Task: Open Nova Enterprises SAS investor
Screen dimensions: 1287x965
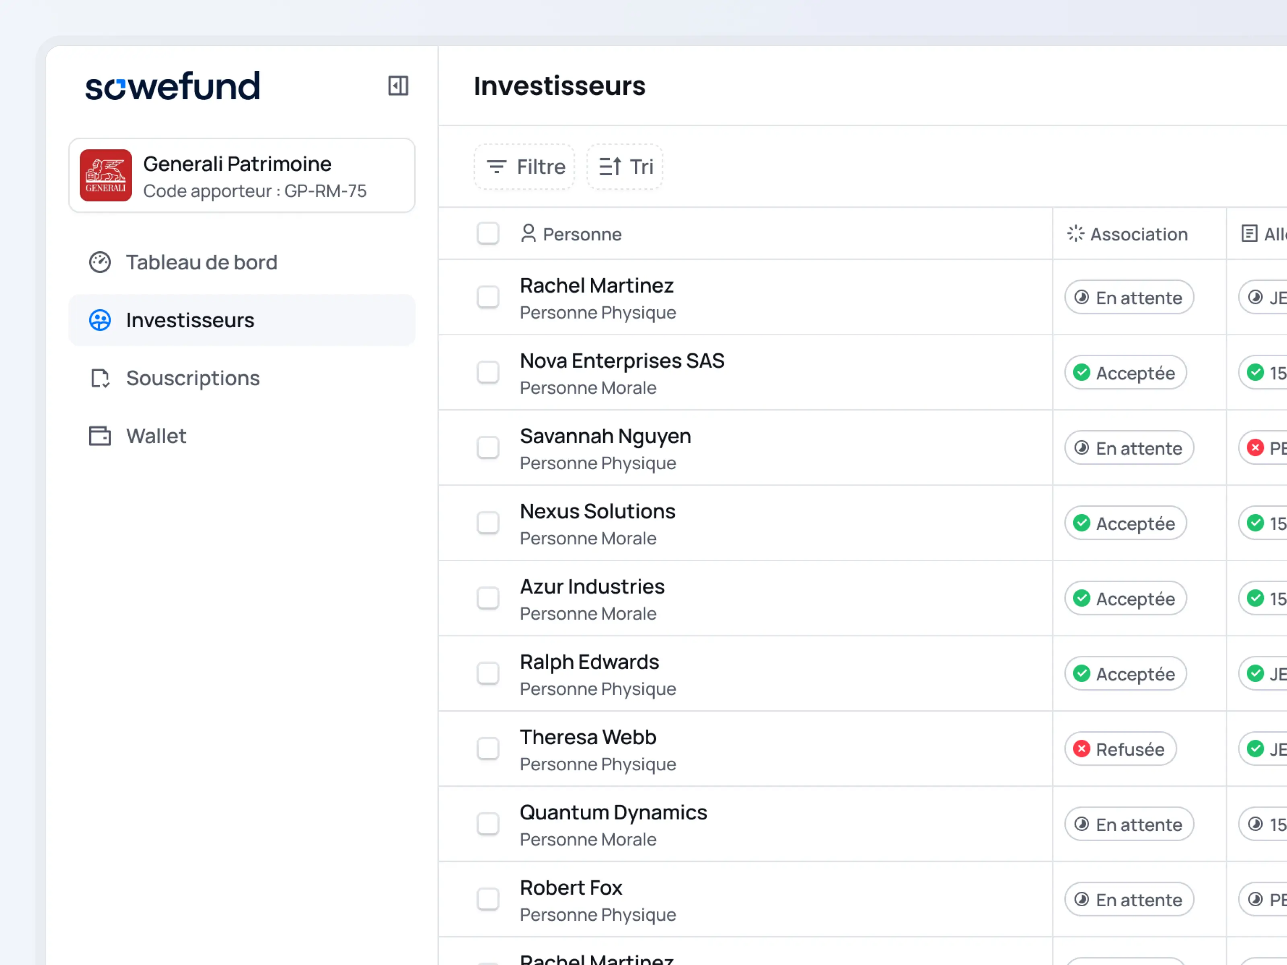Action: point(622,361)
